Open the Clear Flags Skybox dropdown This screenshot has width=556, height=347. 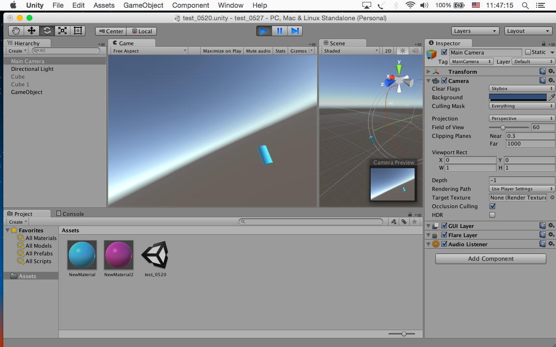click(x=521, y=89)
